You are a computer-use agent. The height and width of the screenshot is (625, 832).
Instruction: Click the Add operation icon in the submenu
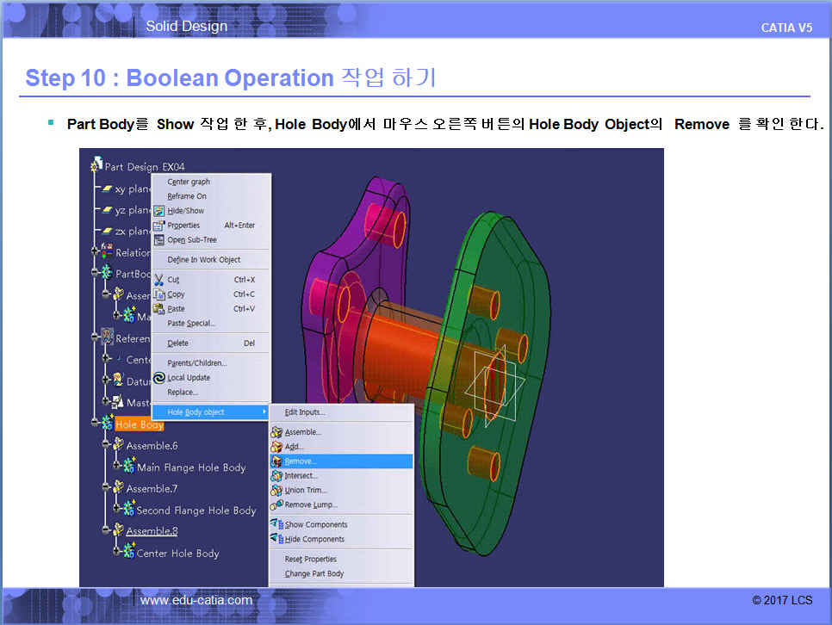276,447
